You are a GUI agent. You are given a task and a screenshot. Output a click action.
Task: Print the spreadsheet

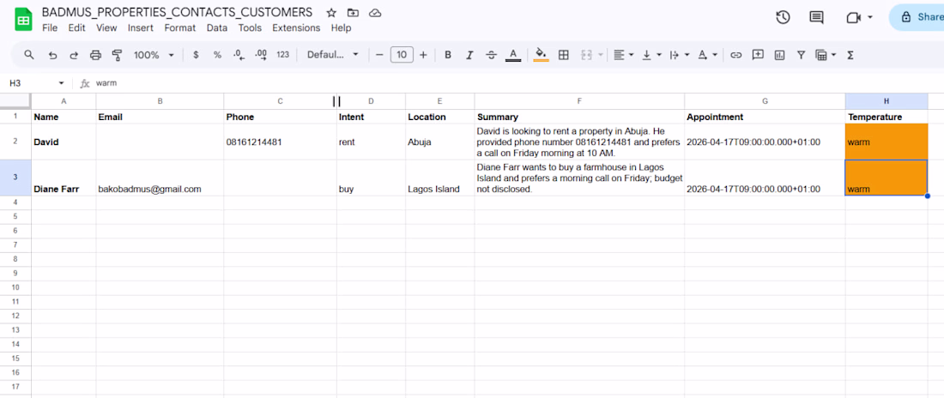(x=95, y=55)
